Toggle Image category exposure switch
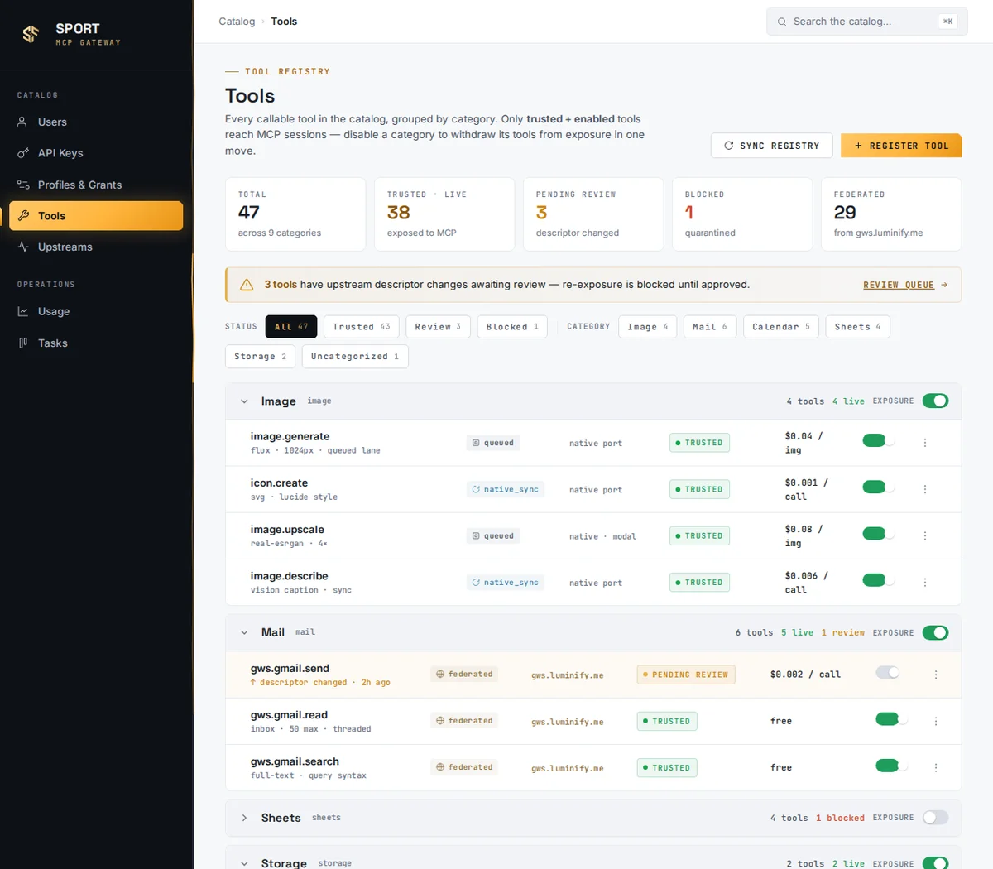Image resolution: width=993 pixels, height=869 pixels. point(935,401)
